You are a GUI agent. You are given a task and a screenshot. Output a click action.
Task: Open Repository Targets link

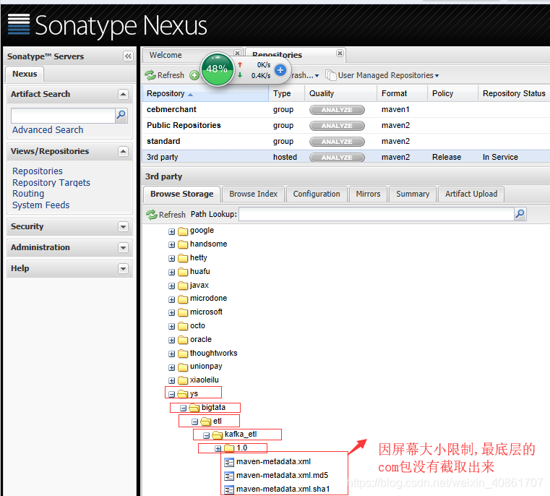tap(51, 182)
